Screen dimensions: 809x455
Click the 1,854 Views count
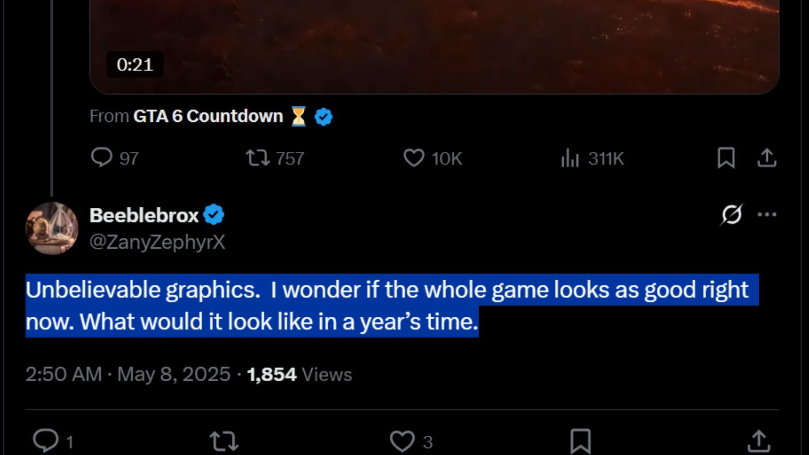pos(299,374)
